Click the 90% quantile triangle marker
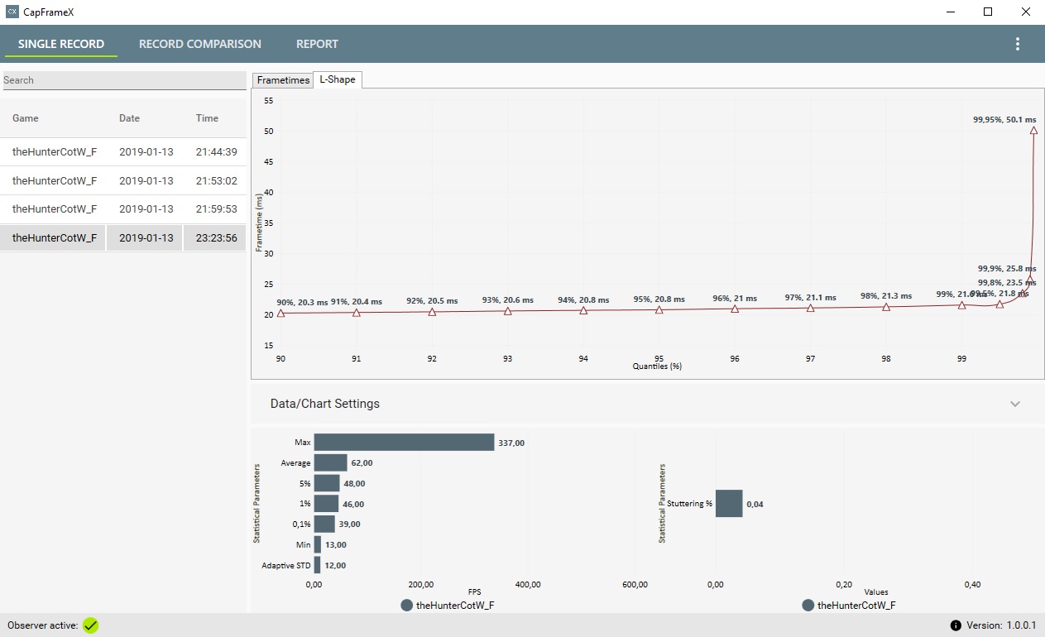1045x637 pixels. point(281,313)
